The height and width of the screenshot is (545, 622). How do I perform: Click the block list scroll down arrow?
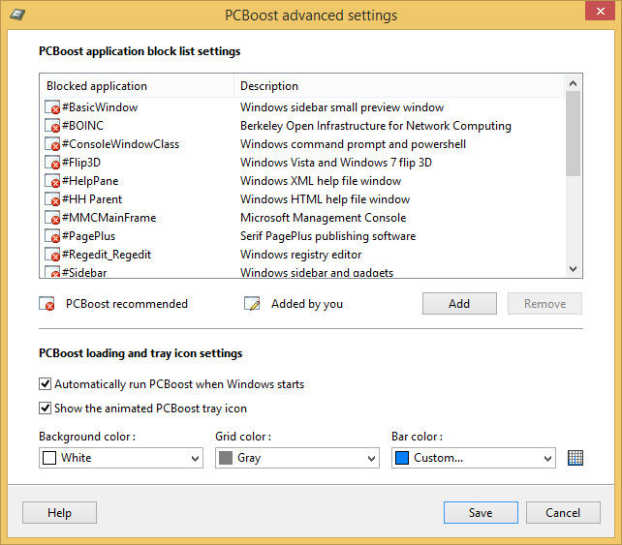click(573, 269)
